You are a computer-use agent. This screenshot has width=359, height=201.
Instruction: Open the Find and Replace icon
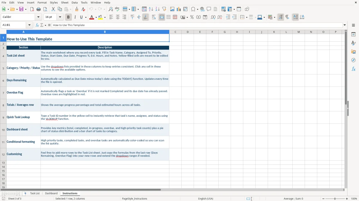[x=111, y=9]
